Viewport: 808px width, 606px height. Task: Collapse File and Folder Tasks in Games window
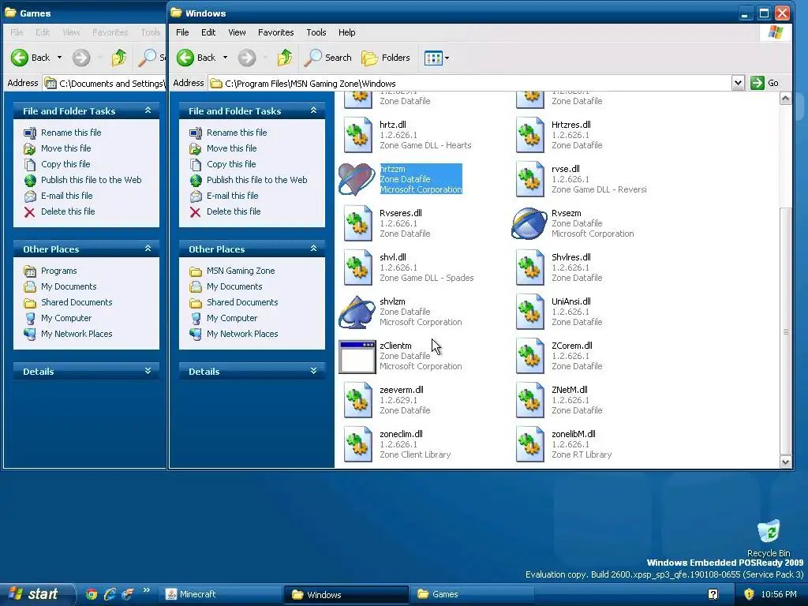(148, 110)
